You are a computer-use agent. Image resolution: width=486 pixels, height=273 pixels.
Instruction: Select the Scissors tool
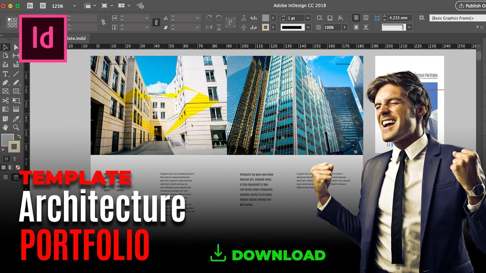[5, 100]
